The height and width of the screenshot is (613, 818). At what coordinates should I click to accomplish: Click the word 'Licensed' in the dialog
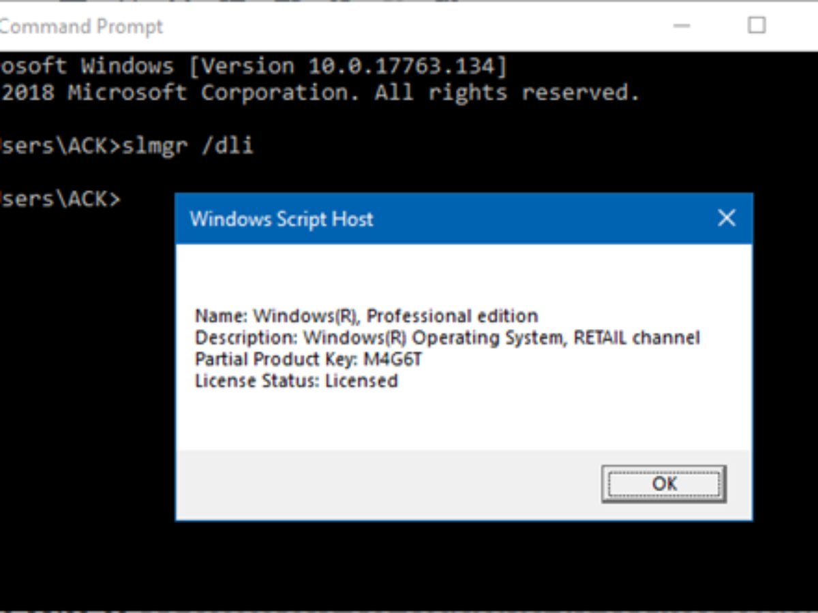361,381
